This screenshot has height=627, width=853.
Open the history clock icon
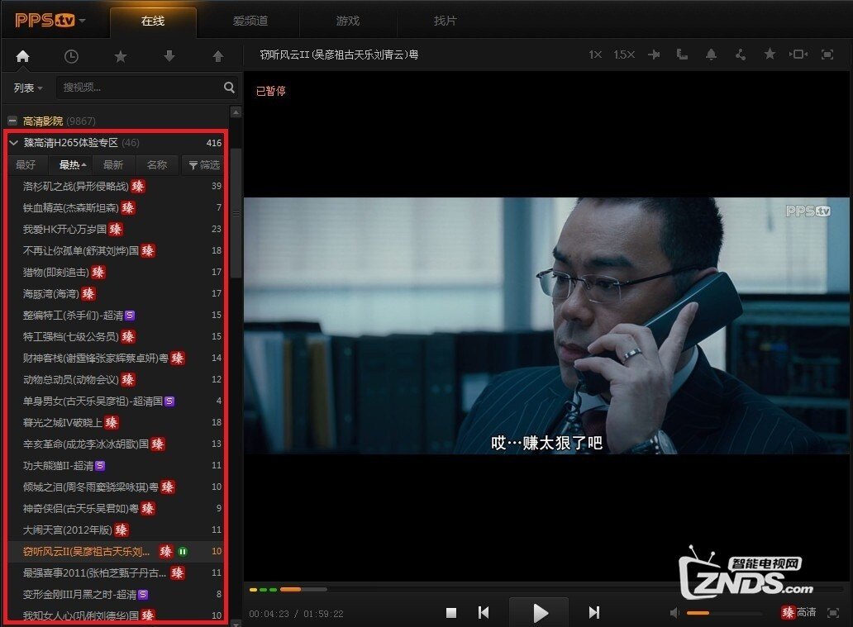(71, 56)
